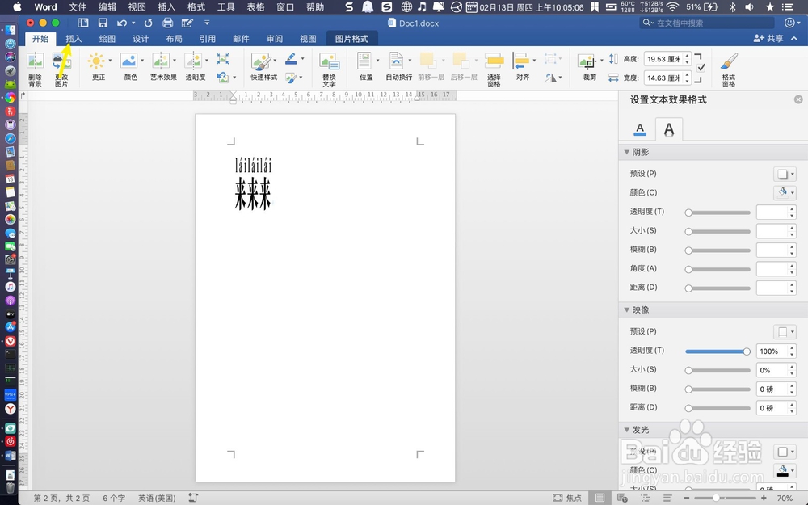Click the print icon in title bar

click(167, 23)
